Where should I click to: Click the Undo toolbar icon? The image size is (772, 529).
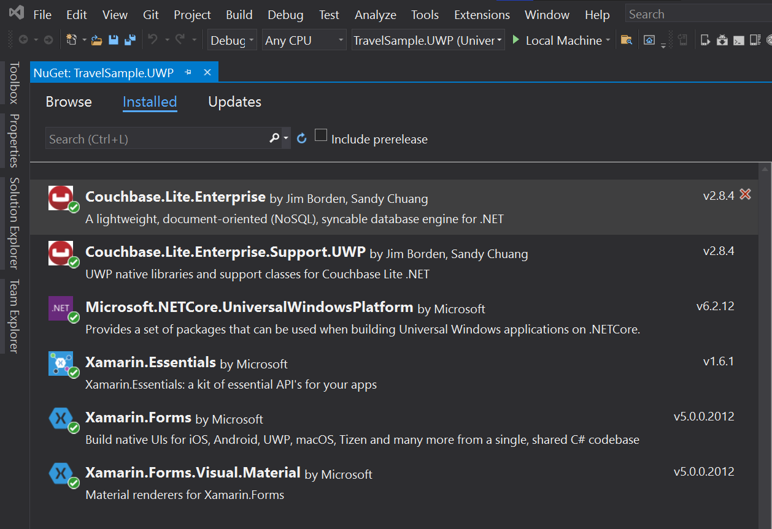[153, 40]
